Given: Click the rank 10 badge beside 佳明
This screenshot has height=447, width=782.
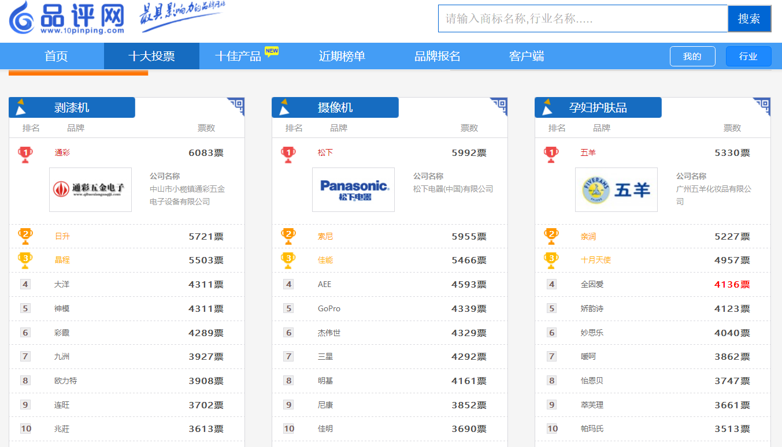Looking at the screenshot, I should tap(289, 429).
